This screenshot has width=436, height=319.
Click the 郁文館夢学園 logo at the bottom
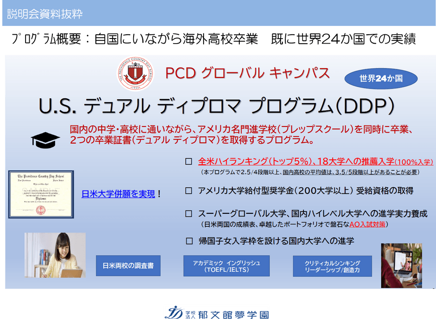[x=217, y=313]
